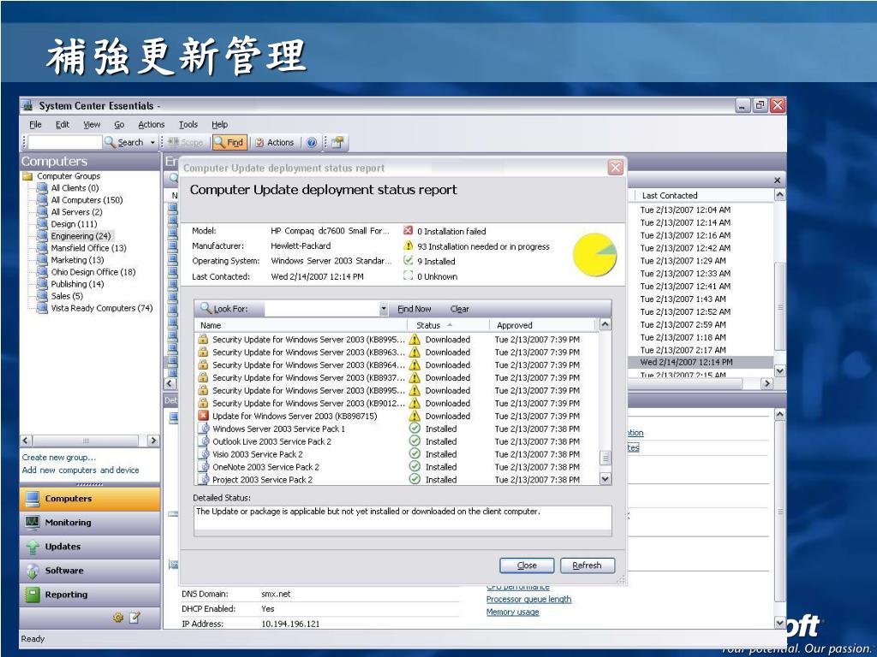Screen dimensions: 877x657
Task: Click the blue Help question mark icon
Action: pyautogui.click(x=312, y=143)
